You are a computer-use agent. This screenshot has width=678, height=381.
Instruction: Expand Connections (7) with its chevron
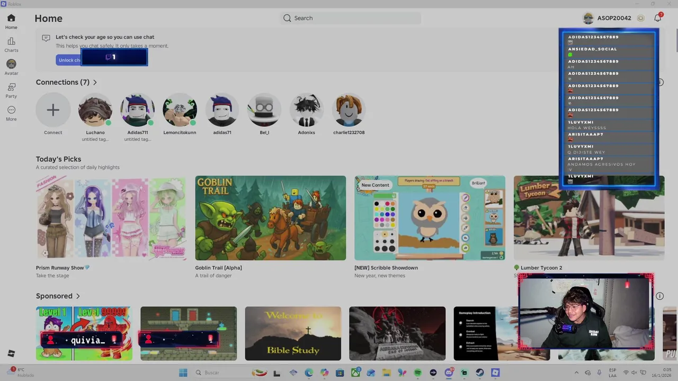[95, 83]
